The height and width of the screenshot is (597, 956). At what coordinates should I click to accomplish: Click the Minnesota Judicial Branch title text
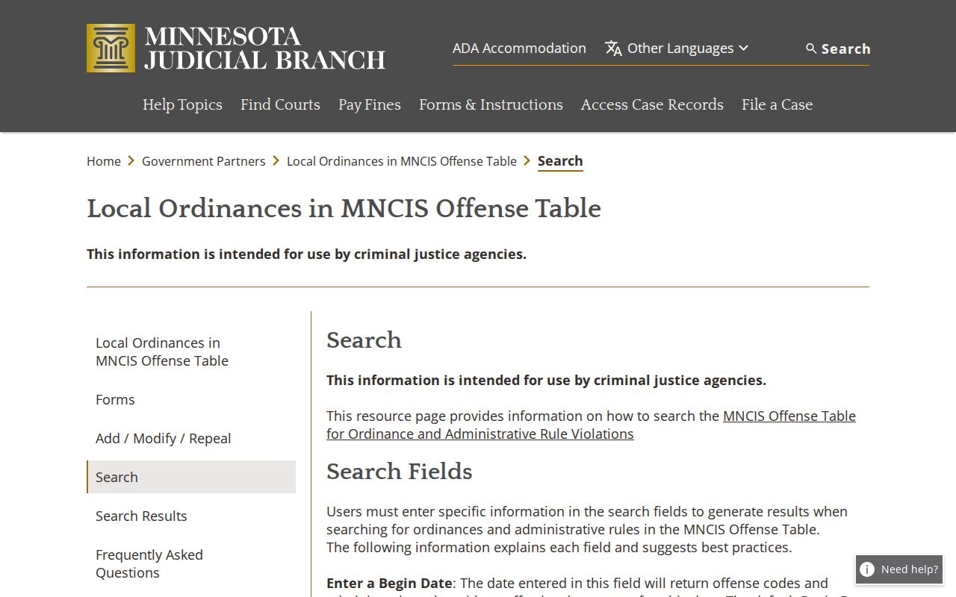pyautogui.click(x=265, y=49)
